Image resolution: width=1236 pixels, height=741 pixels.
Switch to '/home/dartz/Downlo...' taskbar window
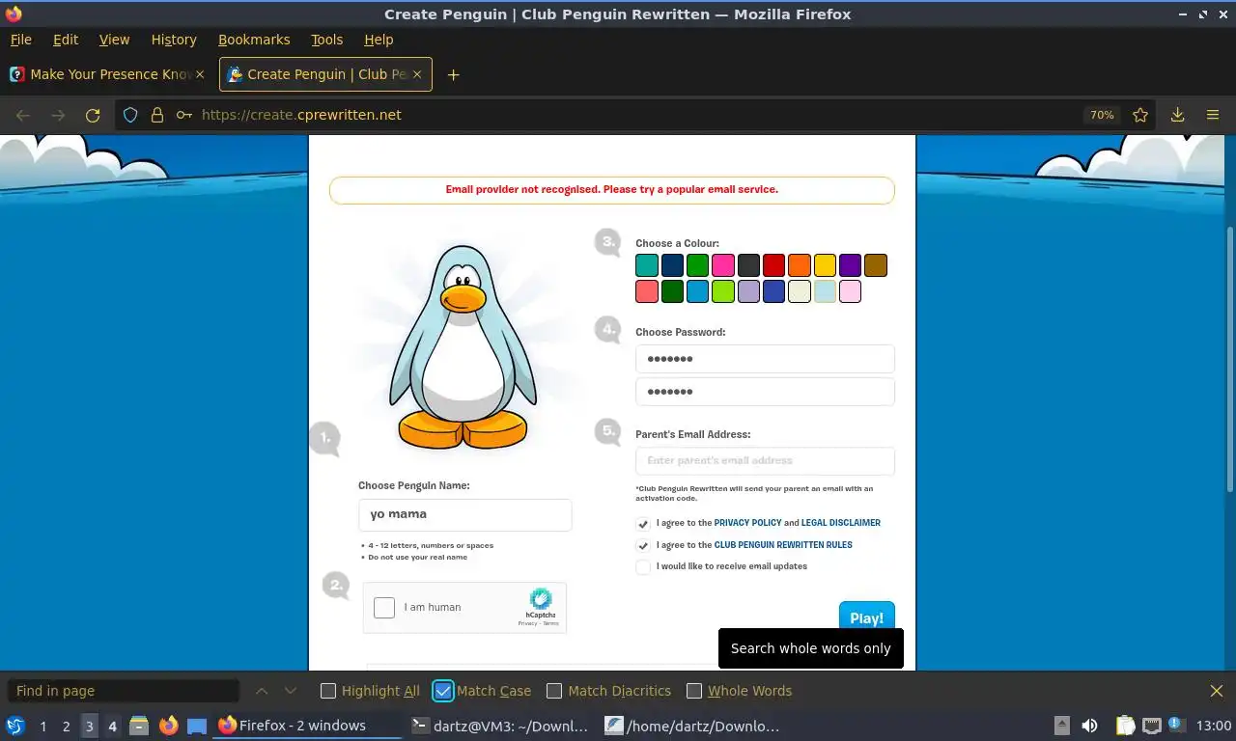click(x=691, y=726)
